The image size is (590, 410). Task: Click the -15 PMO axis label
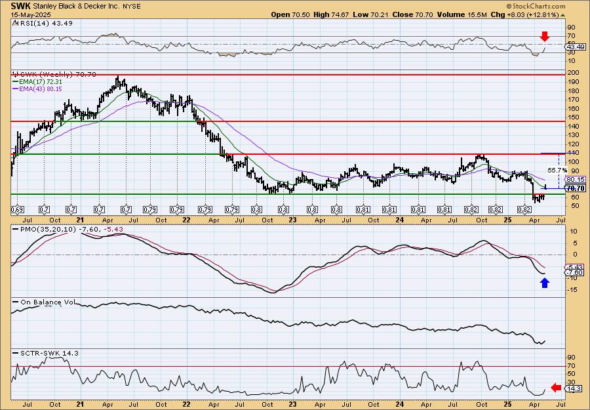coord(572,289)
